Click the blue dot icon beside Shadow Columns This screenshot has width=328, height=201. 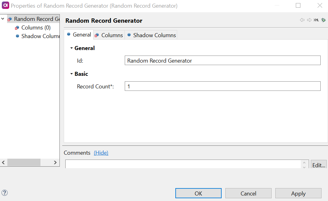[x=17, y=36]
